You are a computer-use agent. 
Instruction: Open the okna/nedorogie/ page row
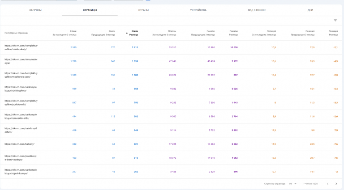171,61
